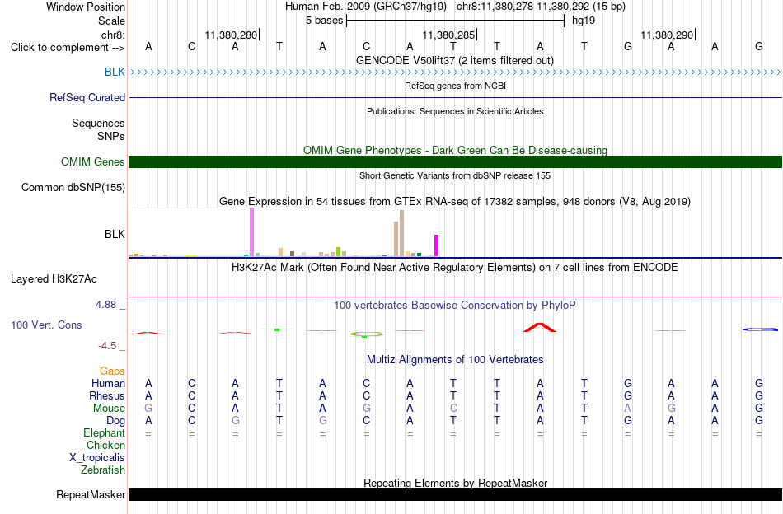This screenshot has width=783, height=514.
Task: Click the RefSeq Curated dark blue line
Action: [456, 97]
